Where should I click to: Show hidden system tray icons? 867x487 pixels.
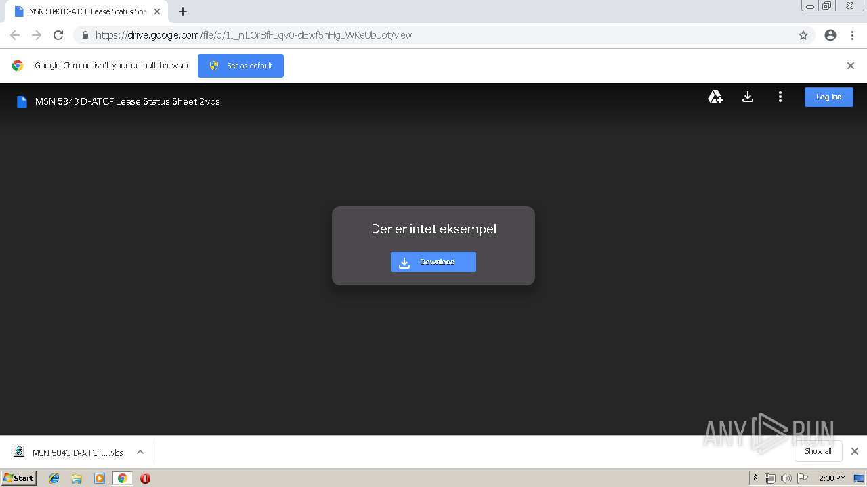pyautogui.click(x=755, y=478)
